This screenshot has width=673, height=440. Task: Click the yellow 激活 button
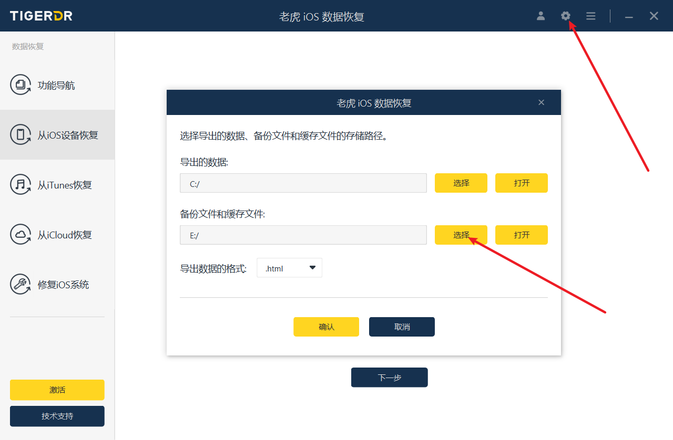point(57,390)
